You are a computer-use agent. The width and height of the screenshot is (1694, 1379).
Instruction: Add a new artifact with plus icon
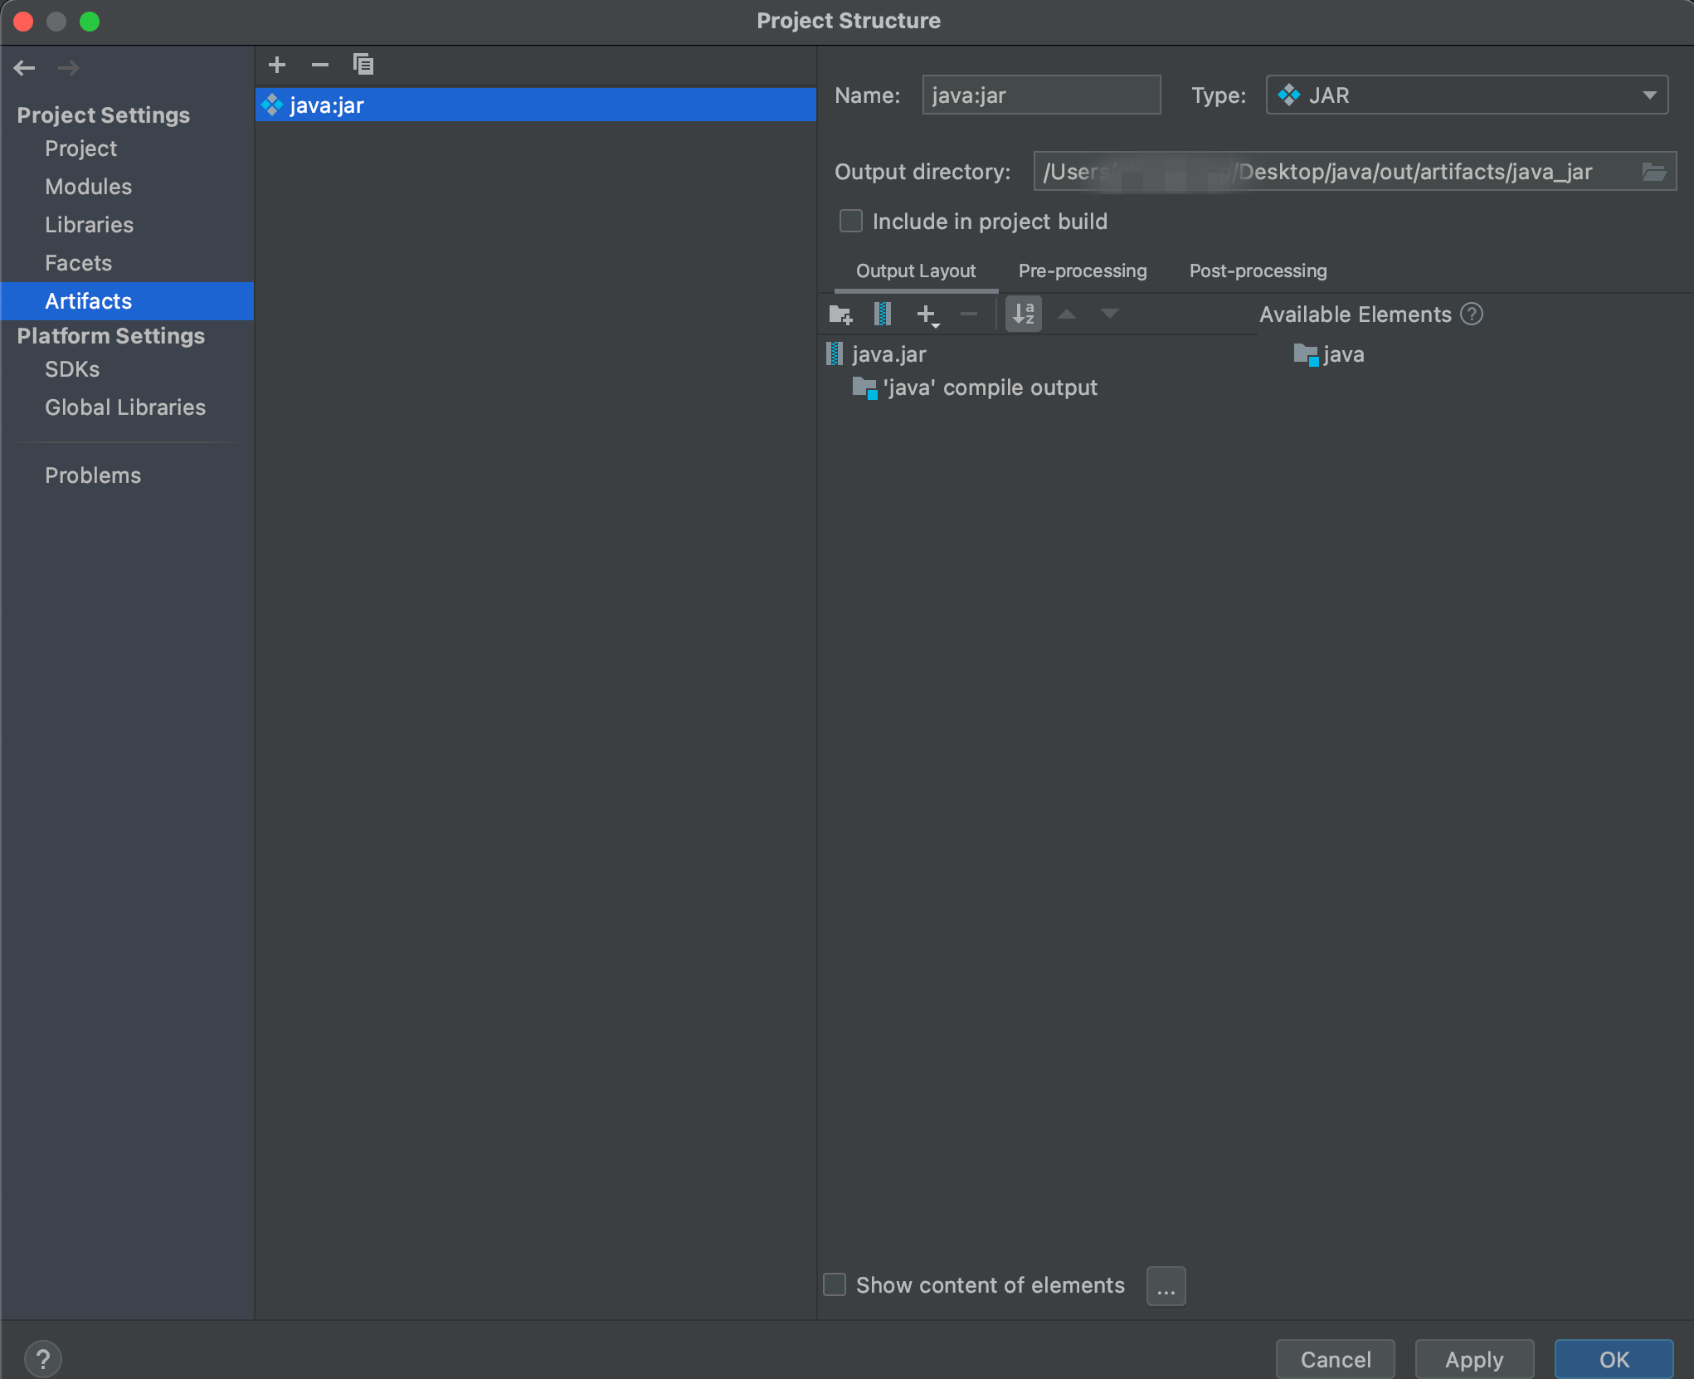277,65
